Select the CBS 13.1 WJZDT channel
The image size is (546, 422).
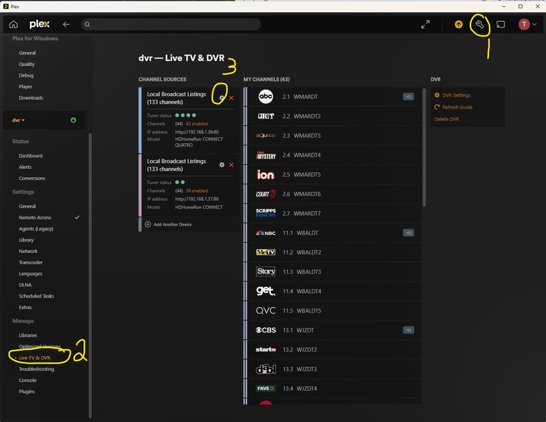click(332, 330)
